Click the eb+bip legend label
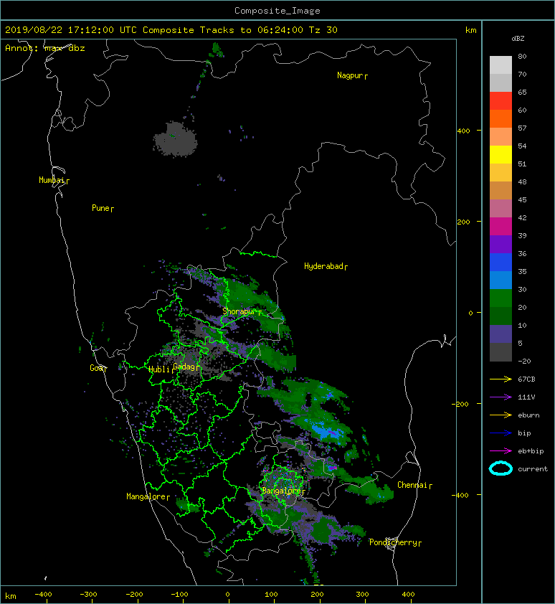555x604 pixels. click(x=531, y=451)
